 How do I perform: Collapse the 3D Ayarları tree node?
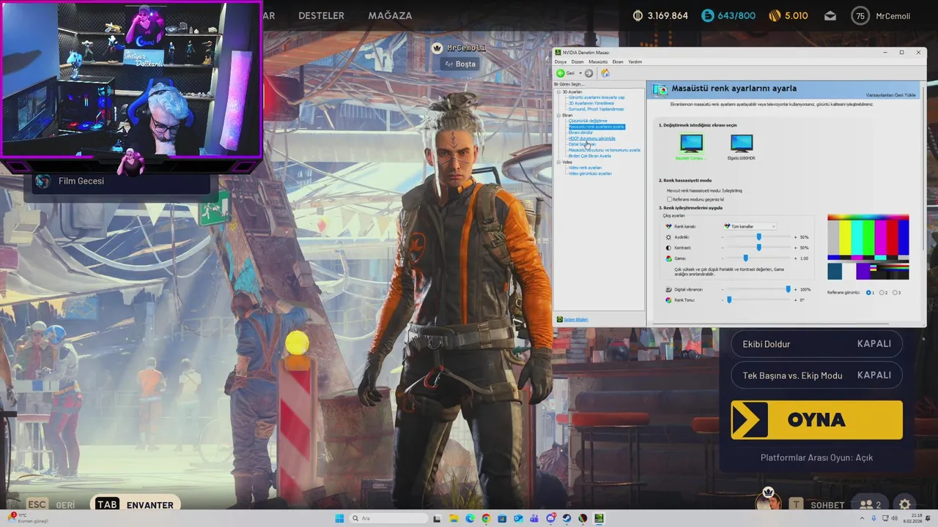point(558,91)
